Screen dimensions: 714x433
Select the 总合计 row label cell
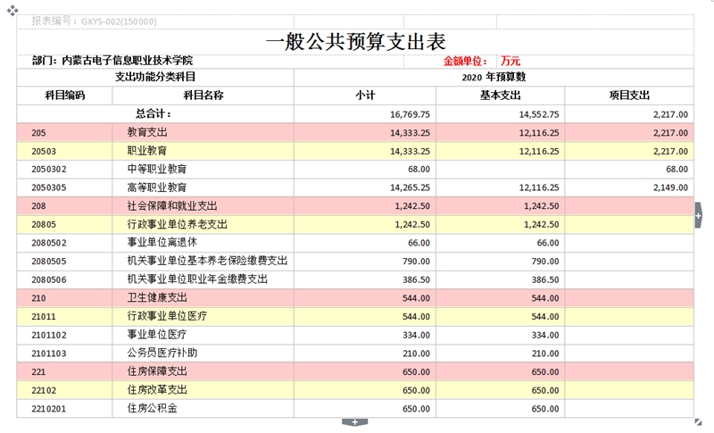pos(154,114)
